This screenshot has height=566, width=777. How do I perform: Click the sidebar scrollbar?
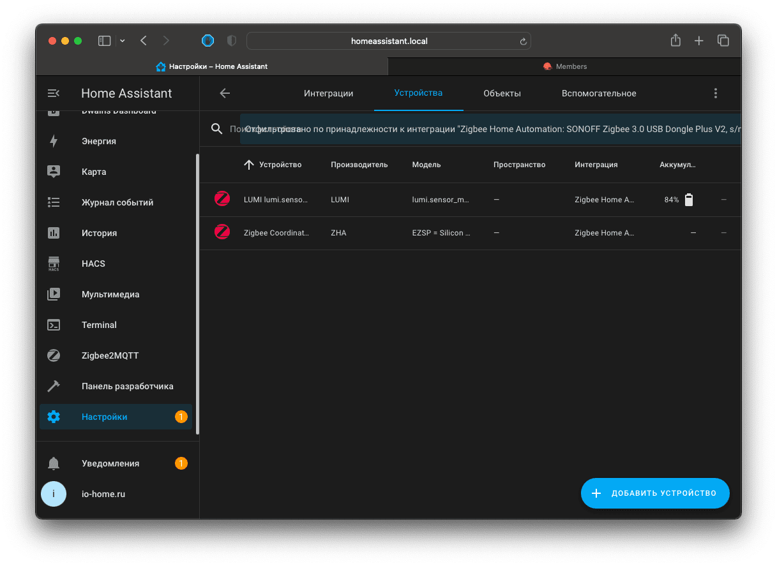(x=197, y=294)
